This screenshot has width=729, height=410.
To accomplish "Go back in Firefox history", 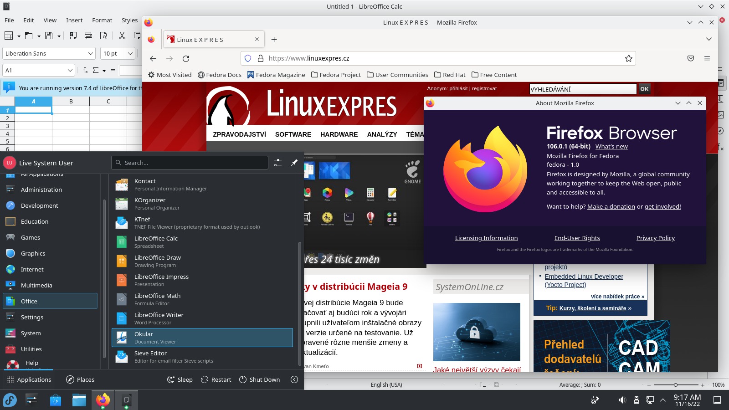I will click(x=153, y=58).
